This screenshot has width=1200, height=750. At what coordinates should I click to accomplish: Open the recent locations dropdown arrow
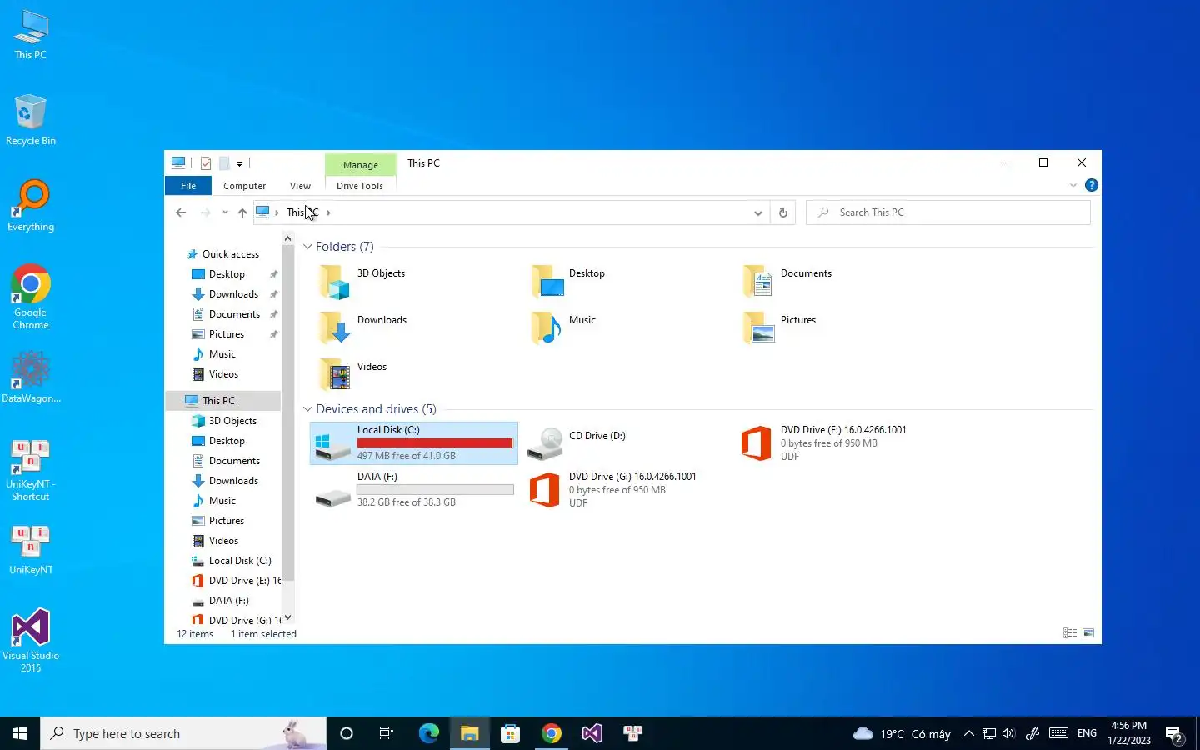[x=225, y=212]
